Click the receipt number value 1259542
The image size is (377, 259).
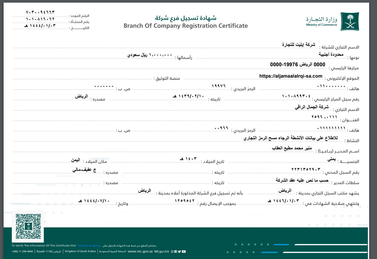(185, 201)
